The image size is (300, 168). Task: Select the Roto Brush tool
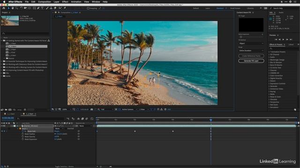(x=60, y=8)
